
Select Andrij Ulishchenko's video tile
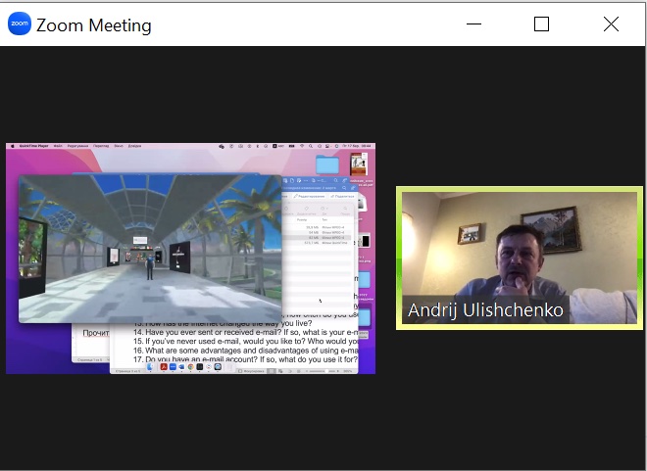point(520,258)
